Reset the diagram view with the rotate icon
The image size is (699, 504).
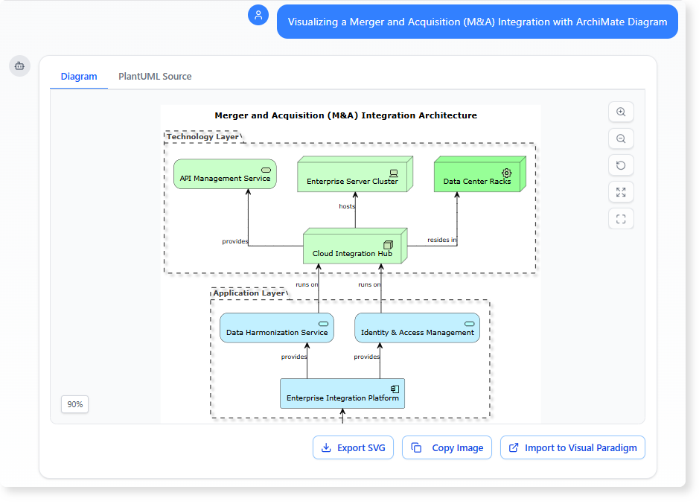point(621,165)
